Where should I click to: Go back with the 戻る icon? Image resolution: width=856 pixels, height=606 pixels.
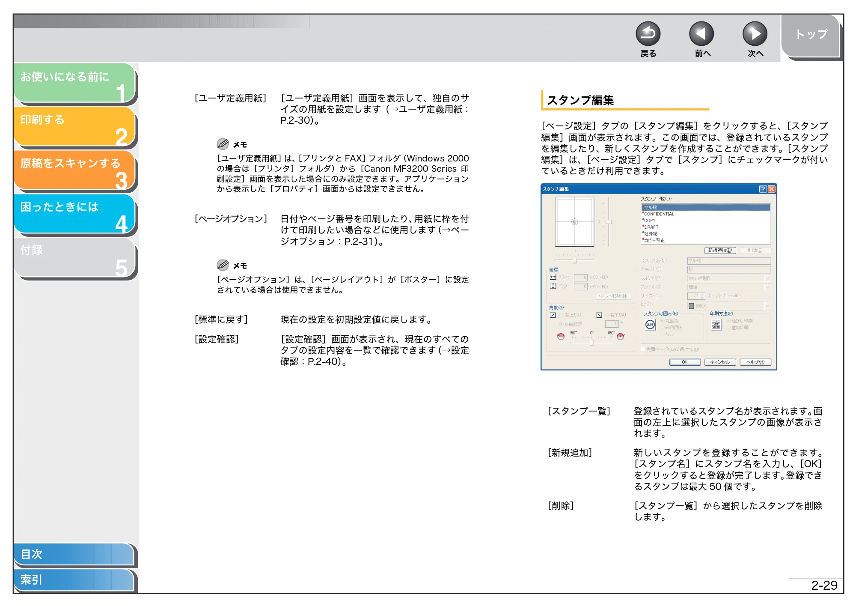click(x=648, y=34)
